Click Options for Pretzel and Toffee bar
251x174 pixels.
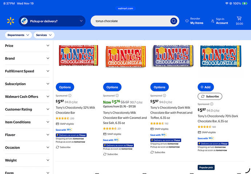coord(159,87)
